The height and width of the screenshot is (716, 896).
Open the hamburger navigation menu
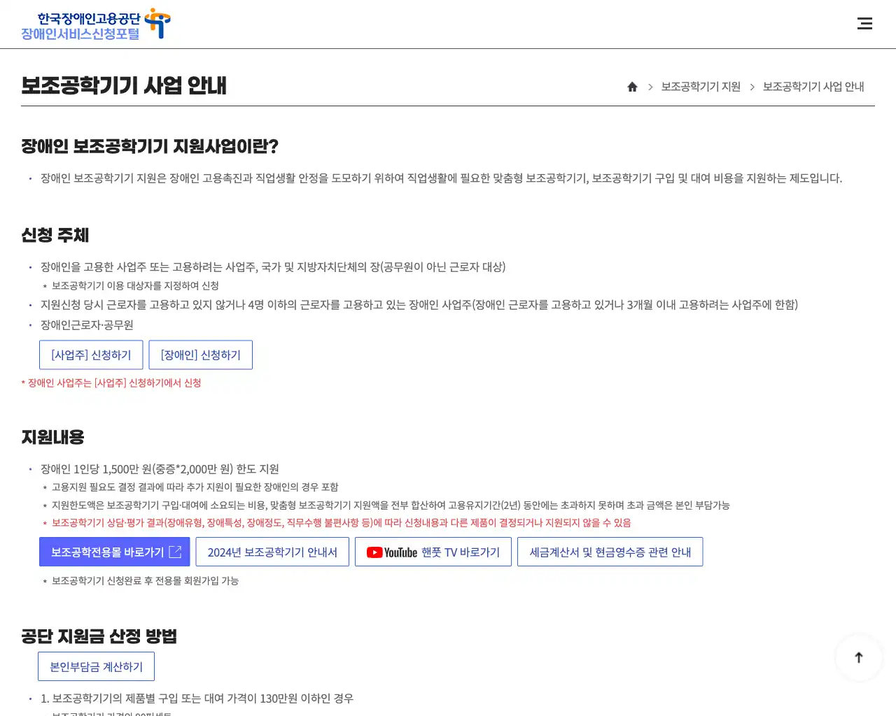pos(864,23)
